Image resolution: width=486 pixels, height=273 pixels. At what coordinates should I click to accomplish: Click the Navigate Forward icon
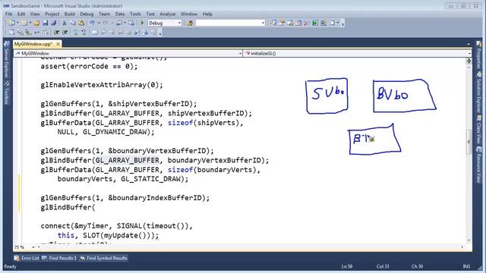pos(131,23)
